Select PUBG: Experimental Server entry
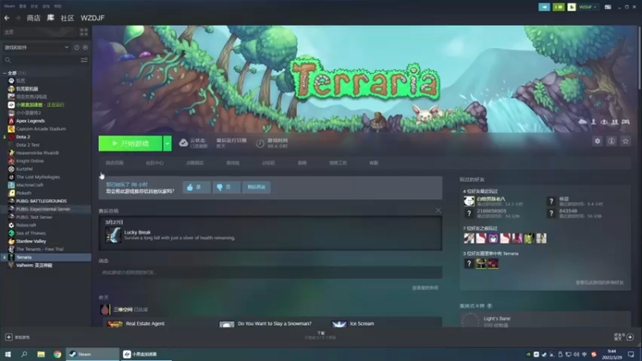The image size is (642, 361). (43, 209)
